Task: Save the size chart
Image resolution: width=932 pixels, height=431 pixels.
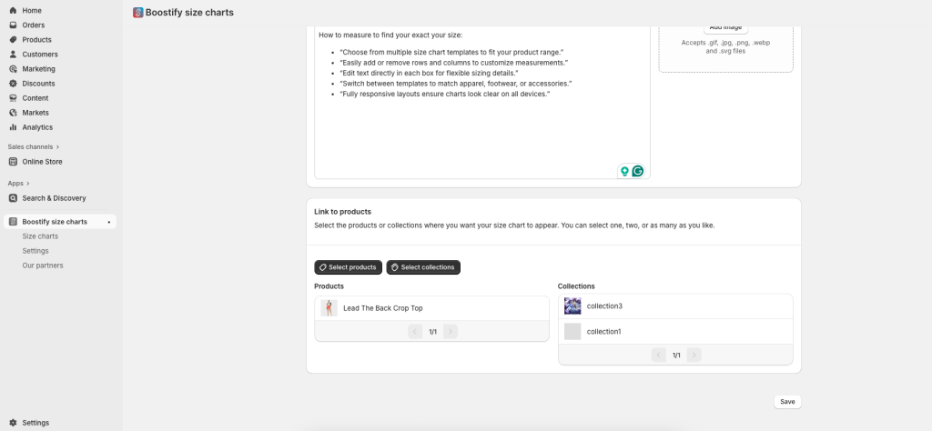Action: [787, 402]
